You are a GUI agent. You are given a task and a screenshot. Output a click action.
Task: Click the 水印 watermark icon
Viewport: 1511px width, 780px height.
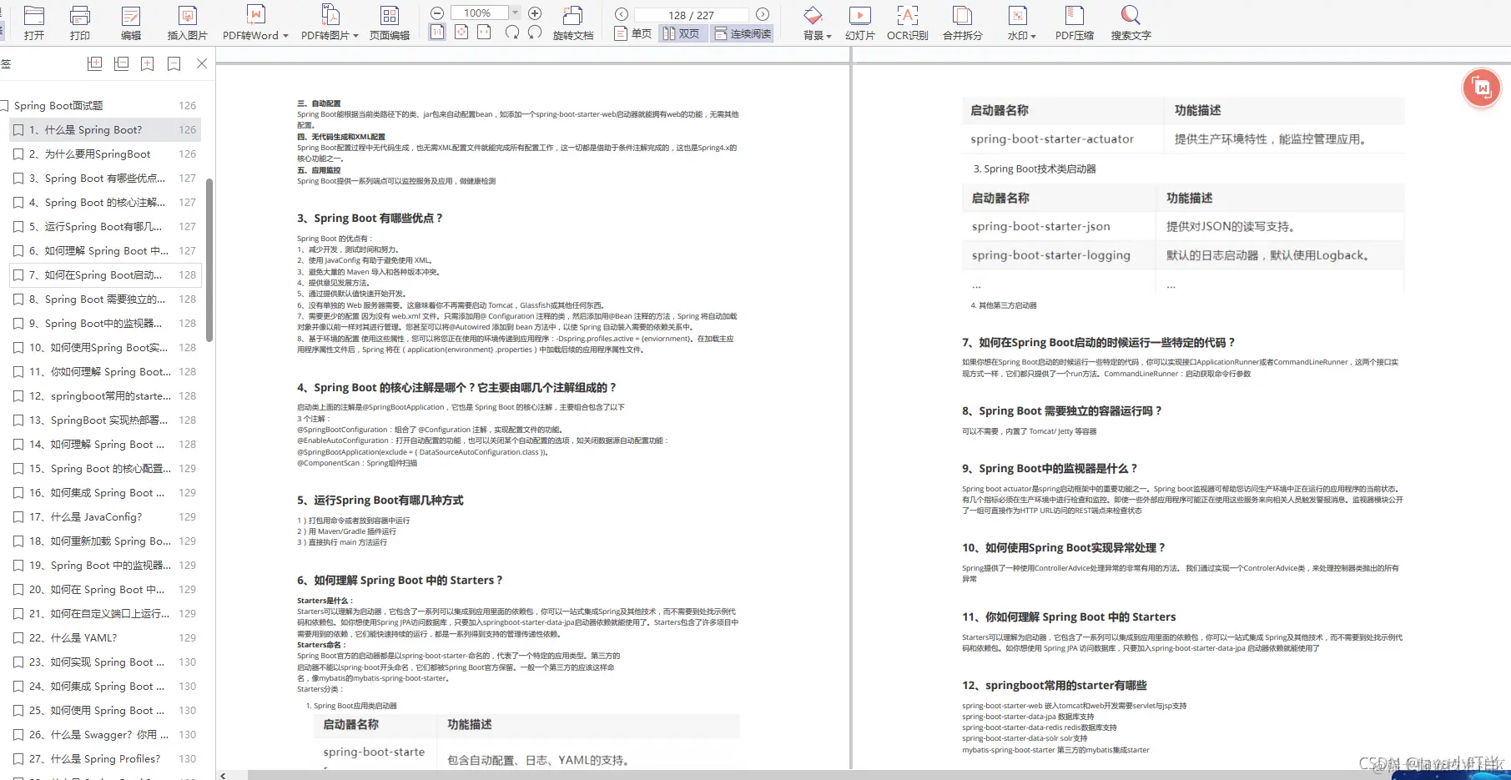coord(1018,15)
